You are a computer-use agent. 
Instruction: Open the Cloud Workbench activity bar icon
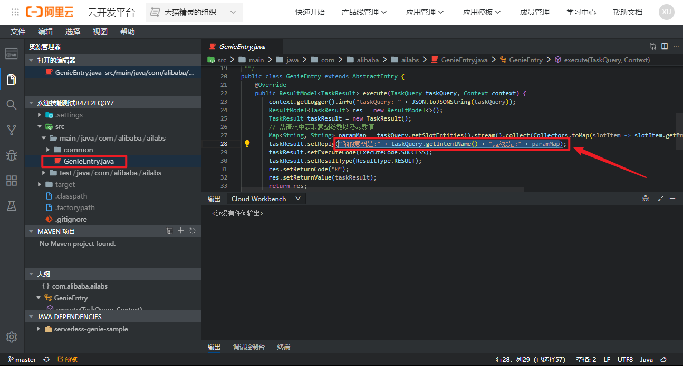point(12,54)
